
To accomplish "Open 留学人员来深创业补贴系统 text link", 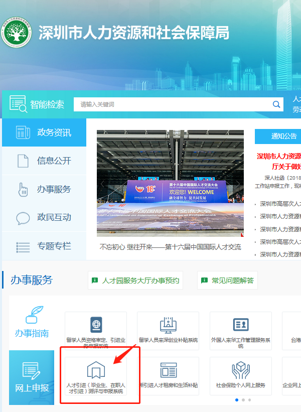I will click(169, 340).
